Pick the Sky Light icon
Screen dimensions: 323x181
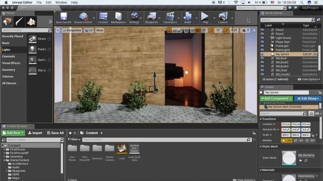click(32, 70)
